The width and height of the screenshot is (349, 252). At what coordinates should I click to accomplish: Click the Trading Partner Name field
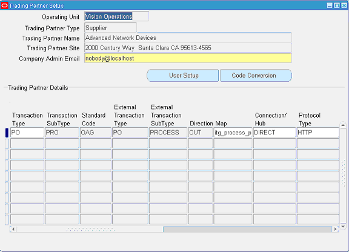pos(188,38)
